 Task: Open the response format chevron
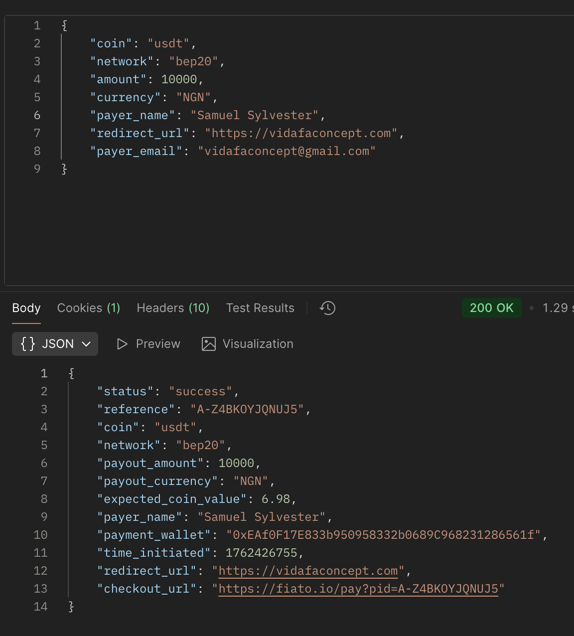tap(86, 344)
